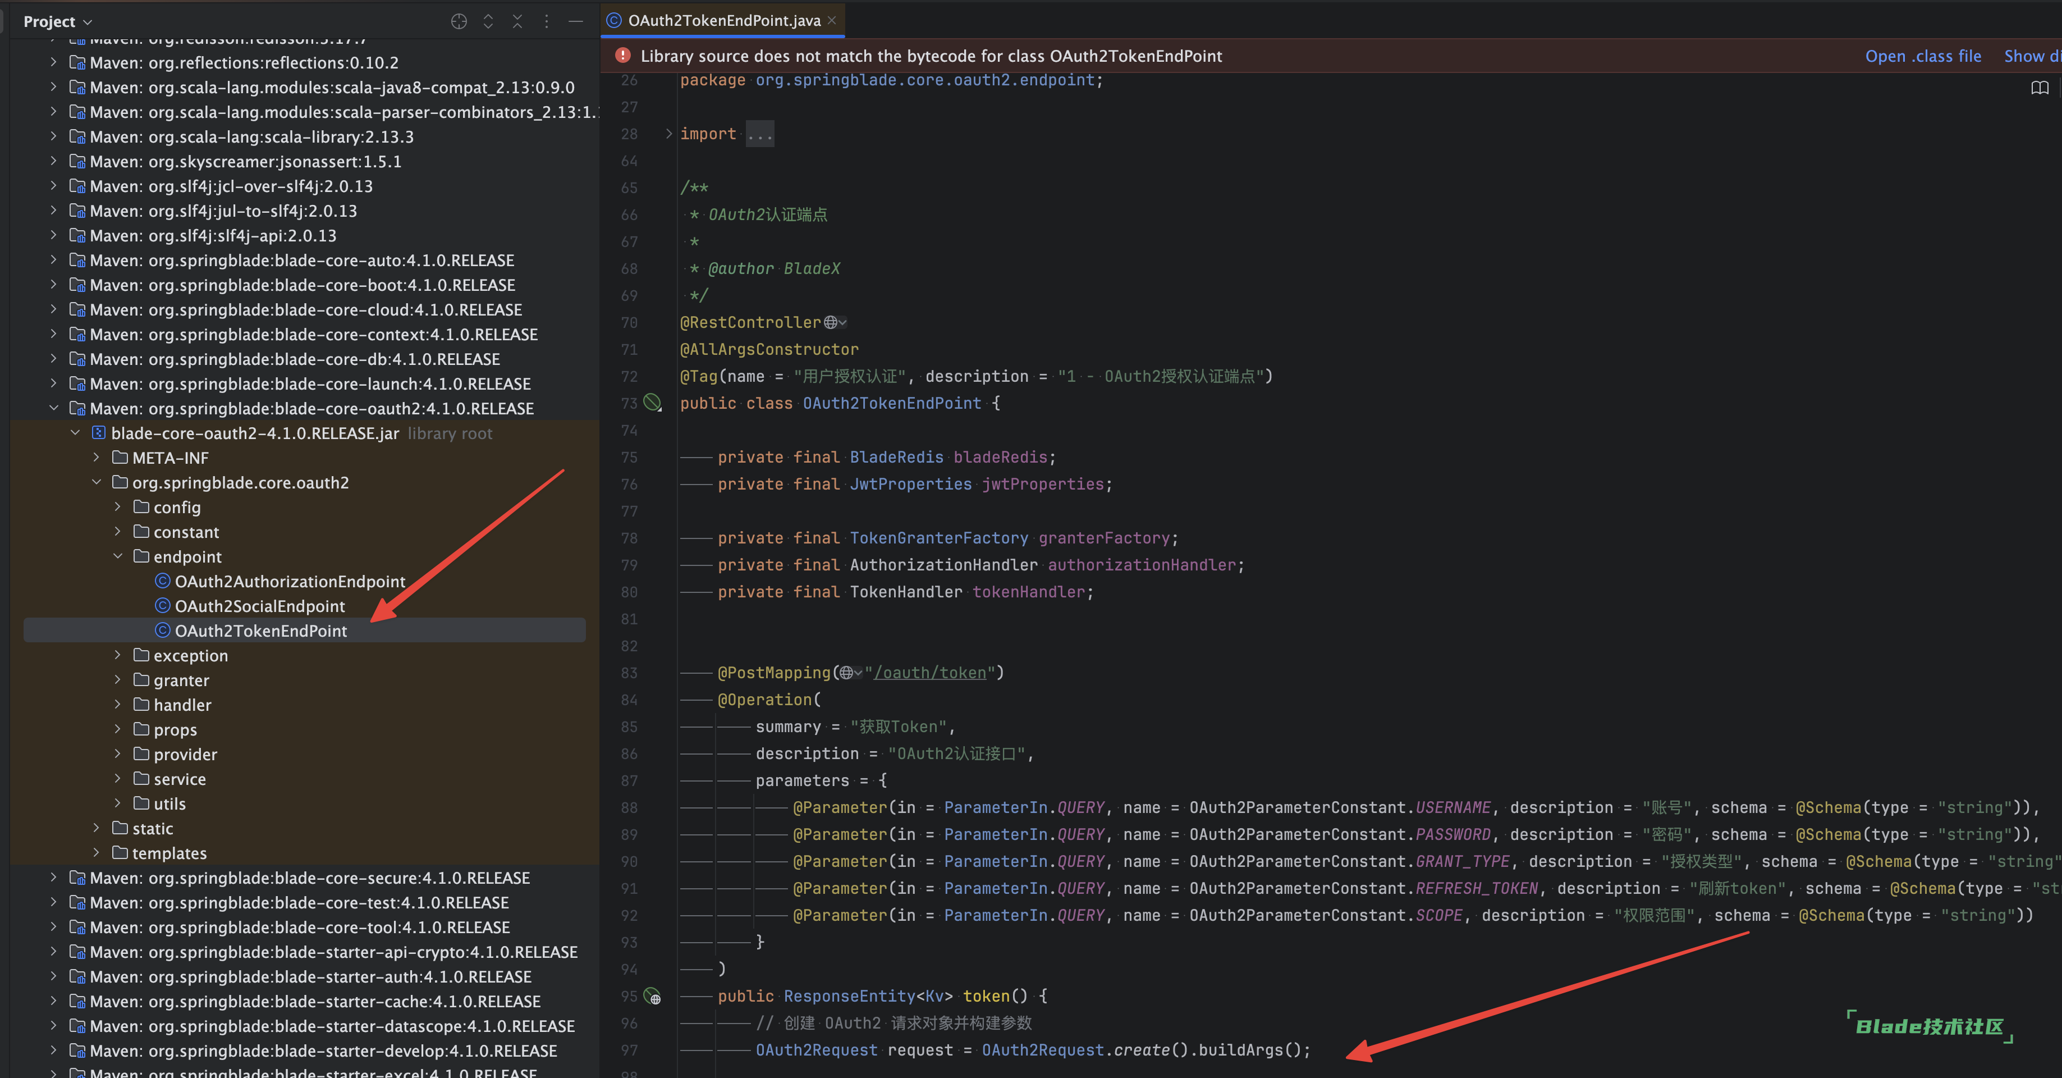
Task: Click Collapse All in Project panel header
Action: point(517,22)
